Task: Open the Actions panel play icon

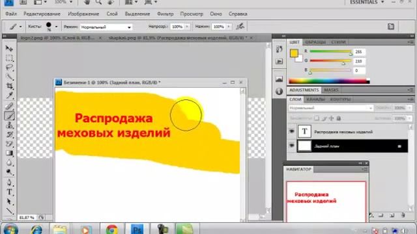Action: [279, 62]
